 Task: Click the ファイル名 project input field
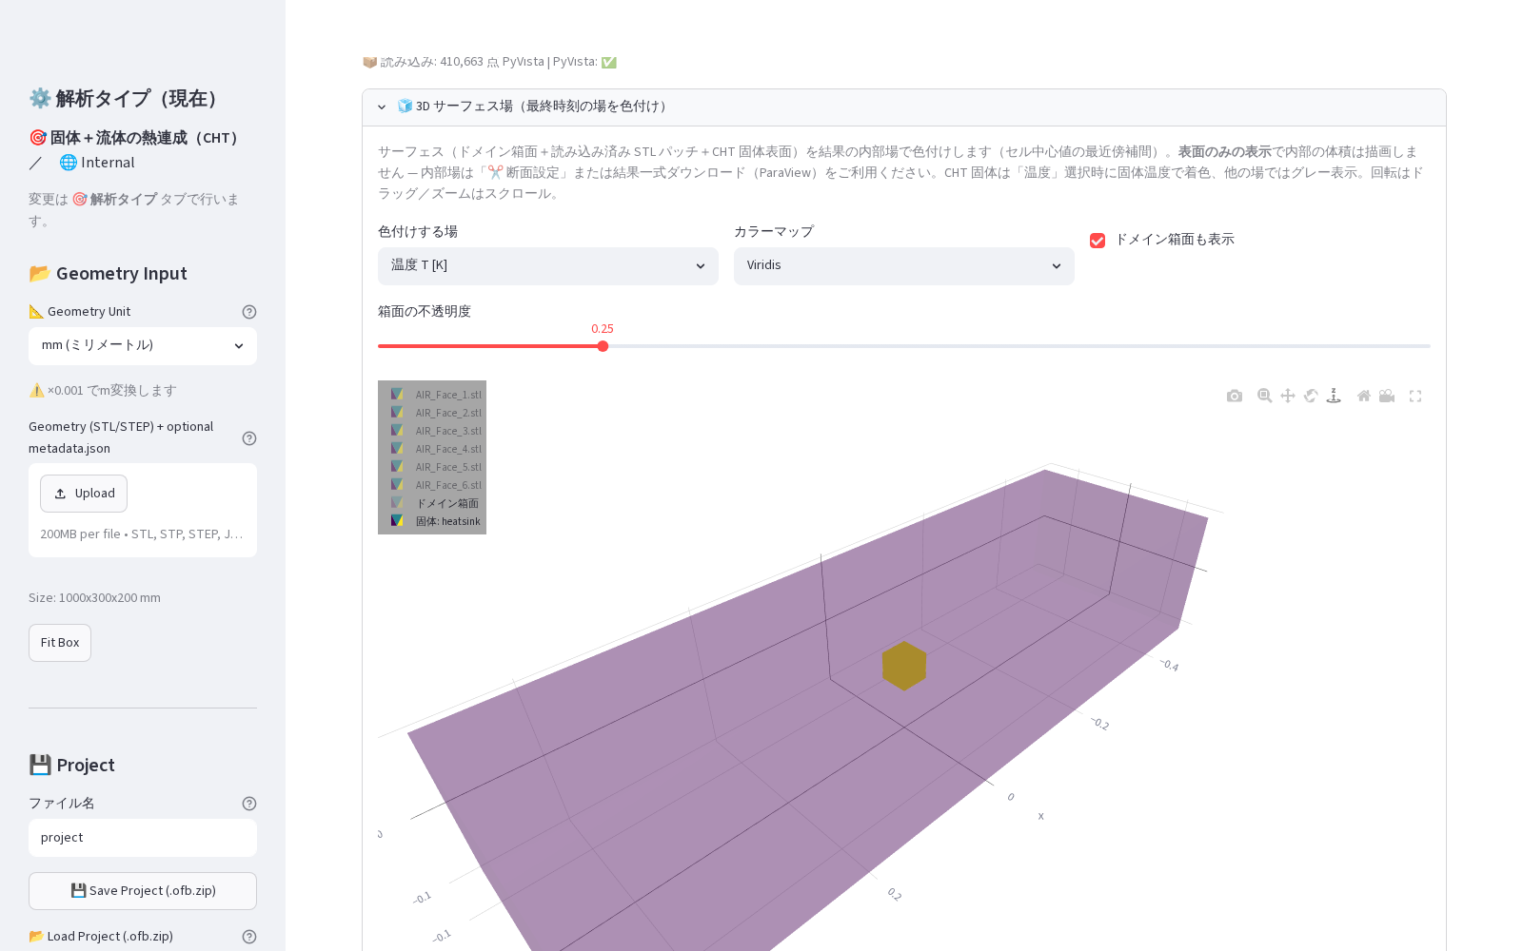coord(143,838)
